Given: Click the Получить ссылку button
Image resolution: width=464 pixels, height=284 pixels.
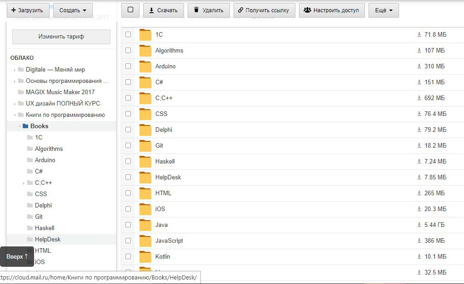Looking at the screenshot, I should coord(264,10).
